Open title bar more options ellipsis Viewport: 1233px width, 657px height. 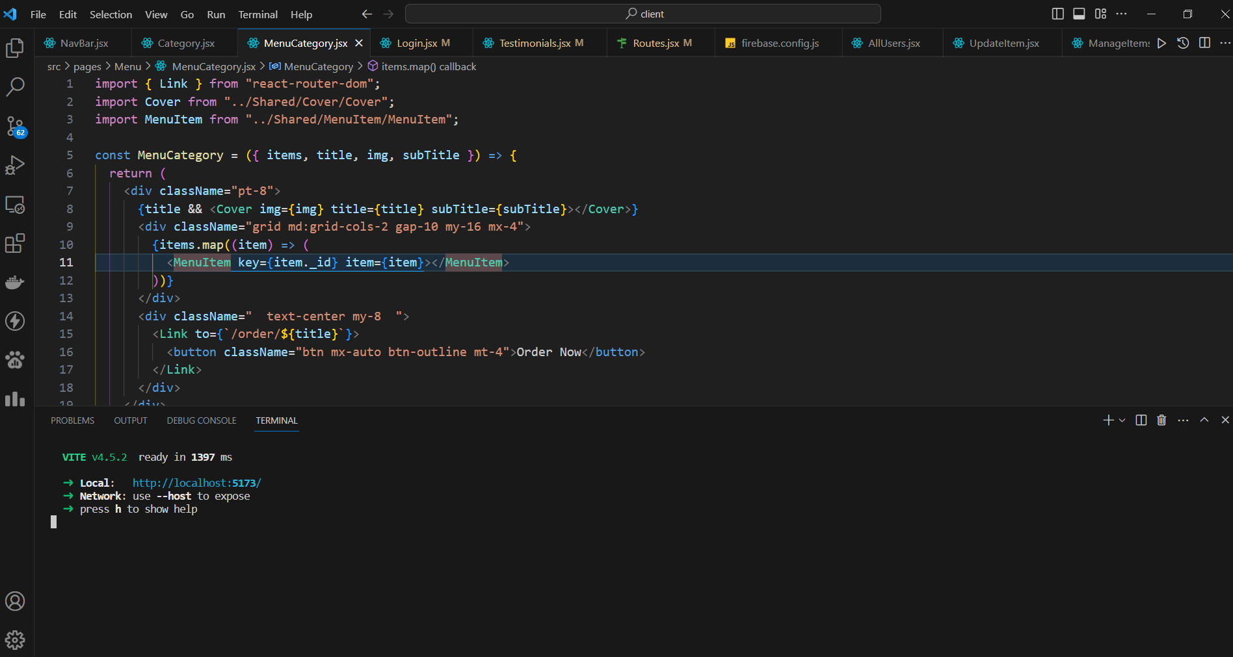click(x=1121, y=14)
